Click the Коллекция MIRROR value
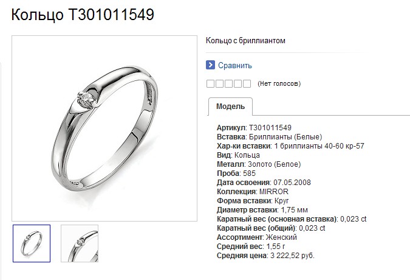 (x=274, y=192)
